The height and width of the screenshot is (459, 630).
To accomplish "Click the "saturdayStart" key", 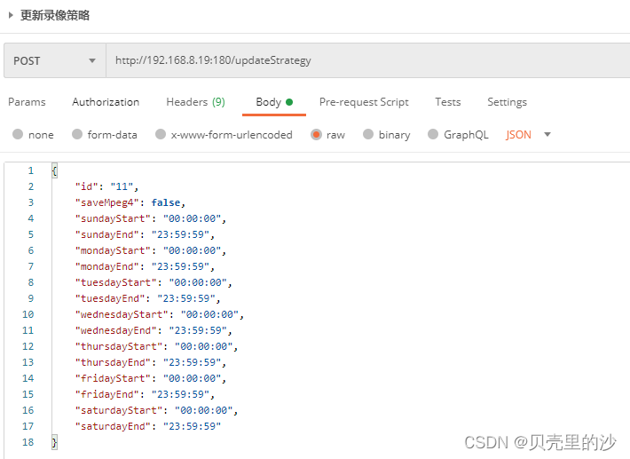I will point(119,410).
